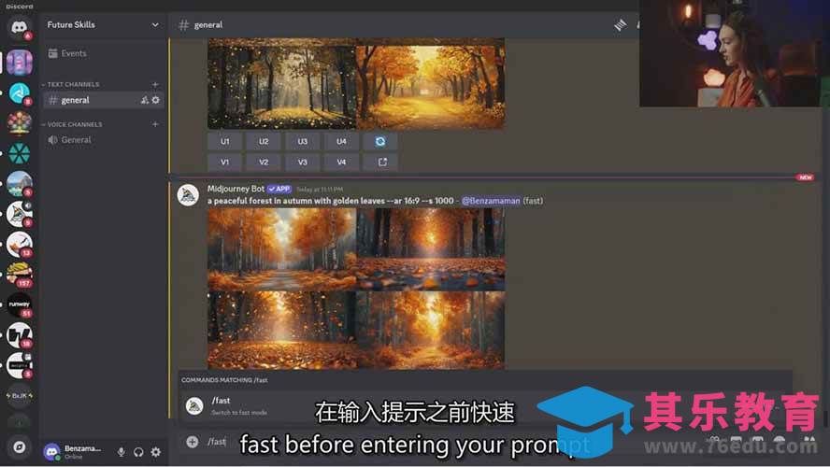Open the lower autumn forest image grid

click(356, 289)
